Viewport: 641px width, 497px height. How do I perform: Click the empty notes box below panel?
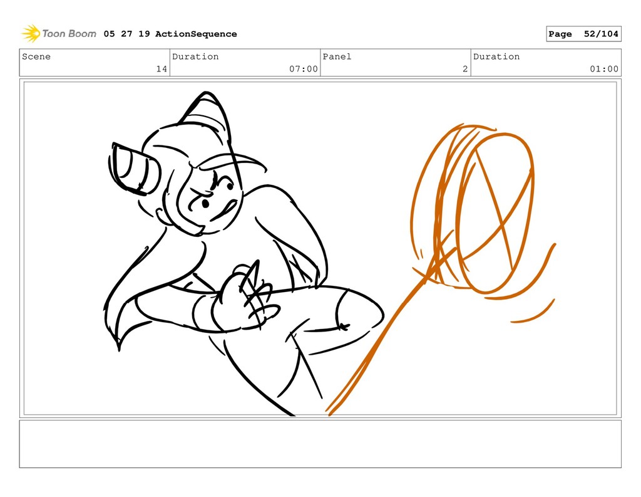pos(320,444)
